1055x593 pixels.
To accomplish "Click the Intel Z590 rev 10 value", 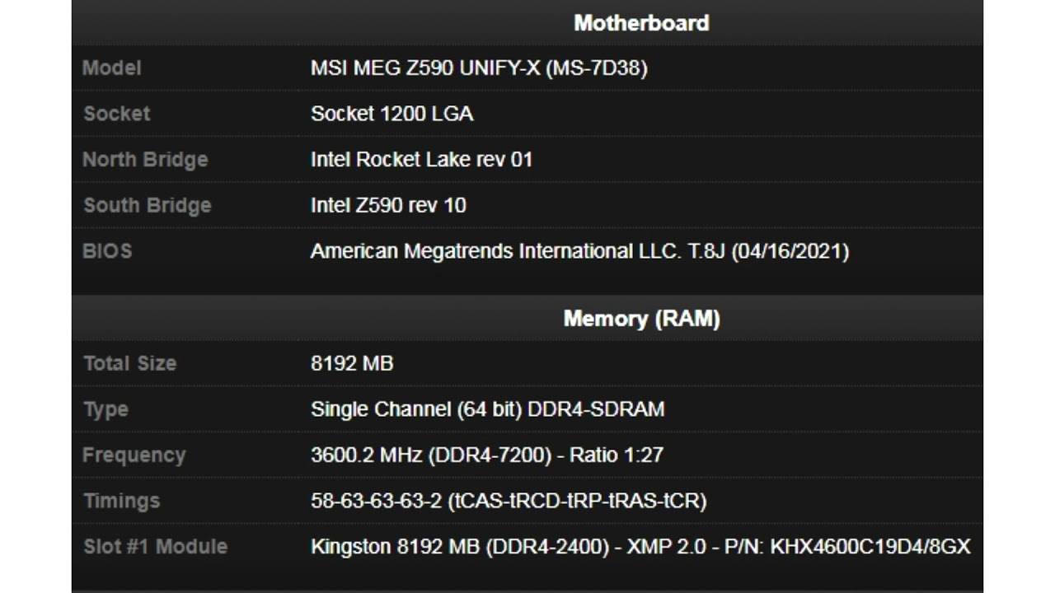I will (388, 205).
